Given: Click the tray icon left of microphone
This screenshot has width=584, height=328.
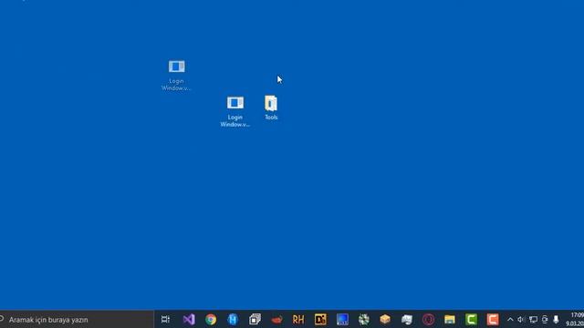Looking at the screenshot, I should 545,319.
